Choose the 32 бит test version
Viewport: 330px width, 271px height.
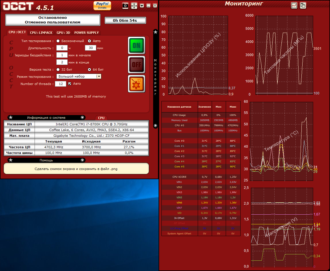tap(58, 70)
